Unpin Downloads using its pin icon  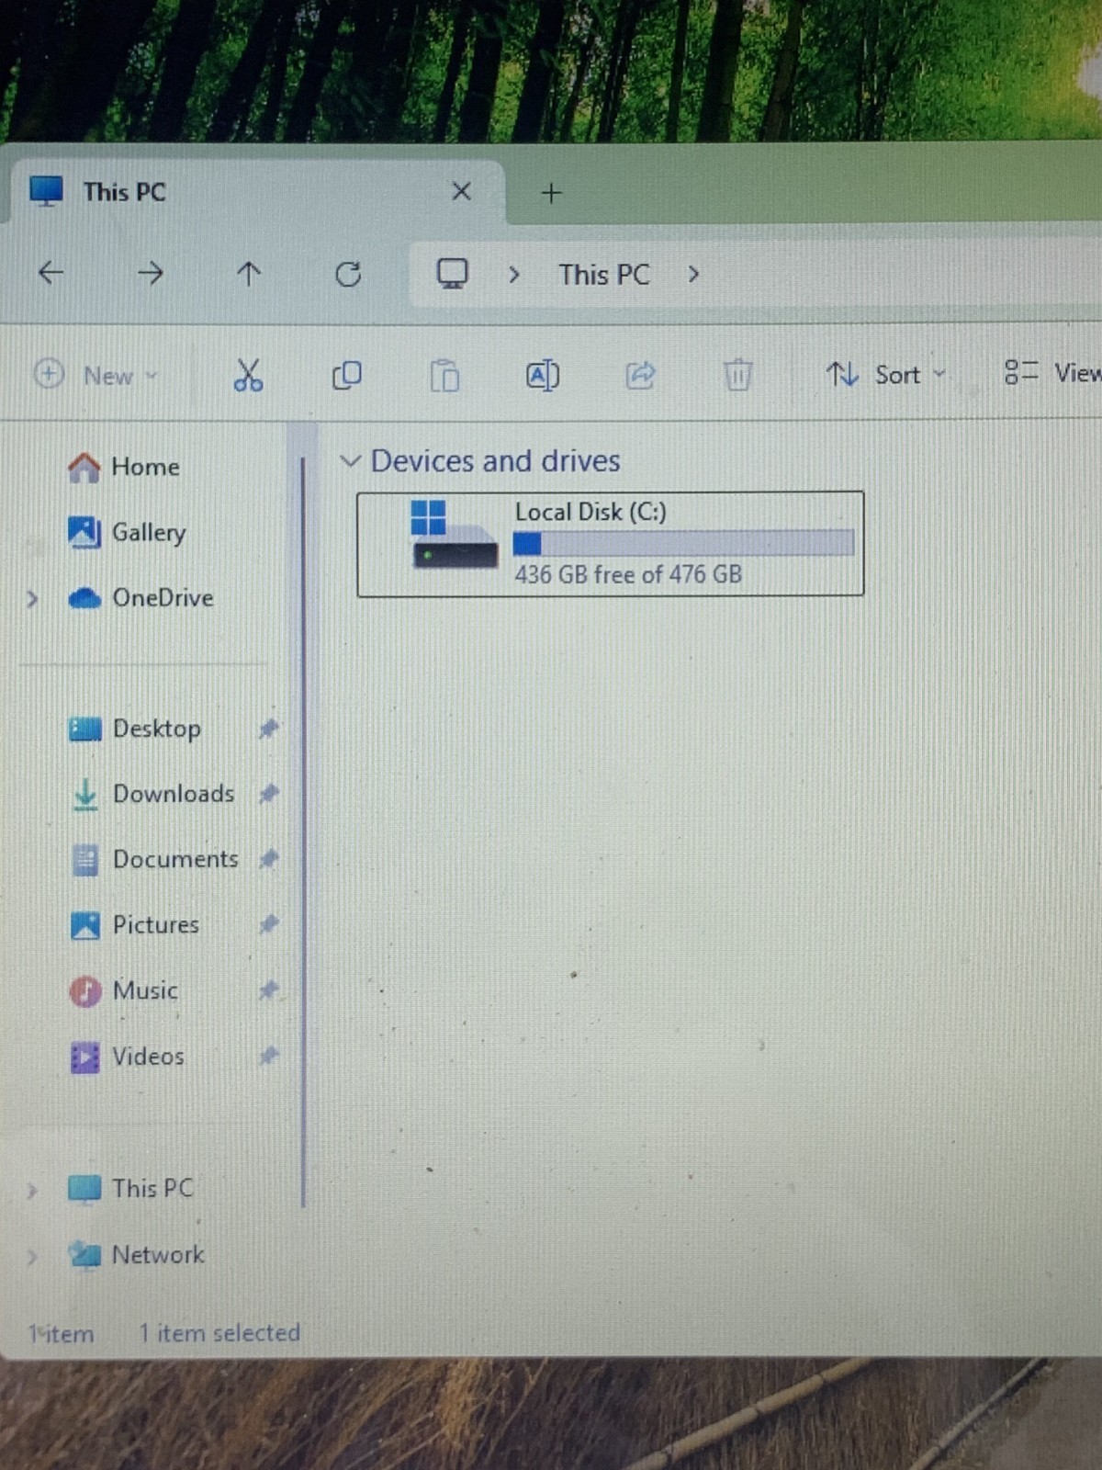click(268, 793)
